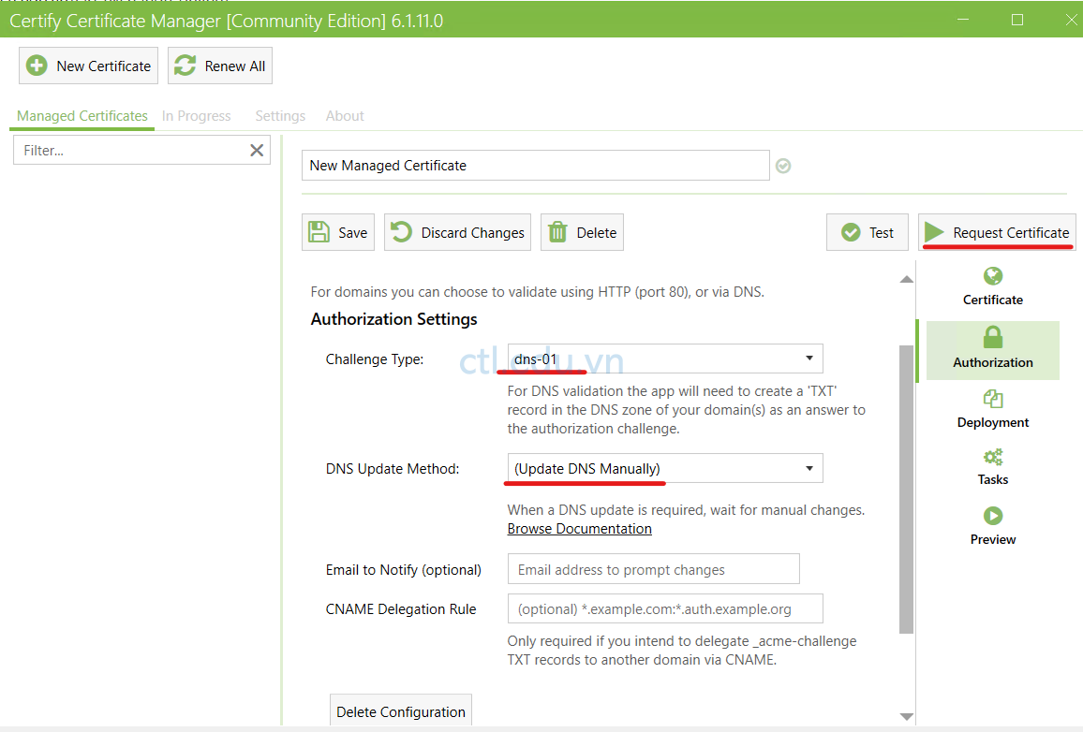Screen dimensions: 1083x732
Task: Select the Tasks gears icon in sidebar
Action: tap(992, 458)
